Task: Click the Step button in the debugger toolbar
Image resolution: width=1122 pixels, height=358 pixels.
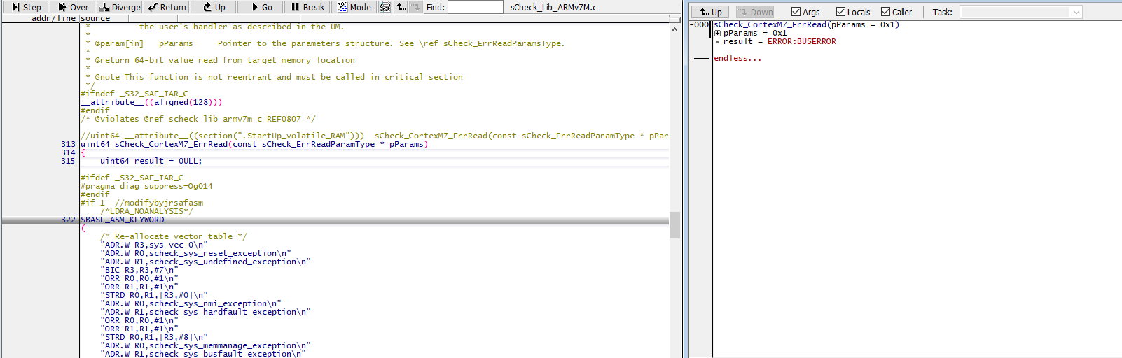Action: 25,7
